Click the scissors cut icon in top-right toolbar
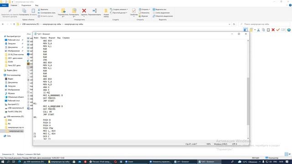The height and width of the screenshot is (164, 292). [x=259, y=30]
